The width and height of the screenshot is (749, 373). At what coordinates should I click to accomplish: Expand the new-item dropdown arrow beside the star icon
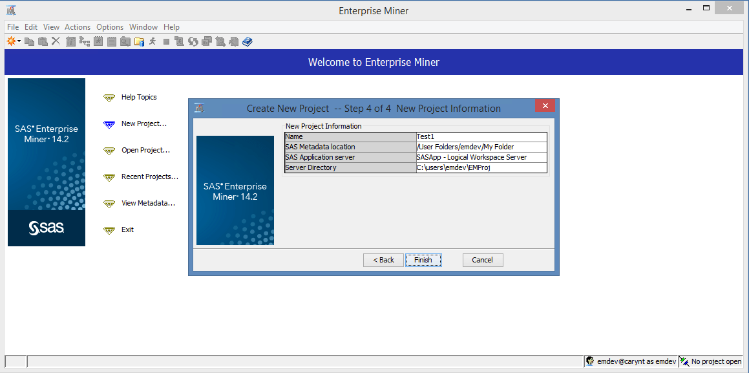point(19,41)
